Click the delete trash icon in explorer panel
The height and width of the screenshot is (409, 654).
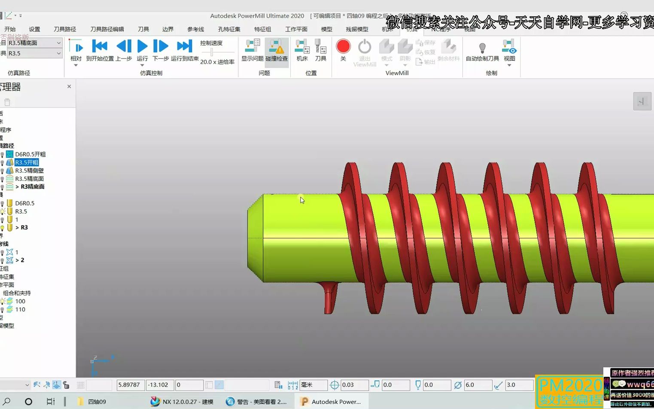tap(7, 102)
